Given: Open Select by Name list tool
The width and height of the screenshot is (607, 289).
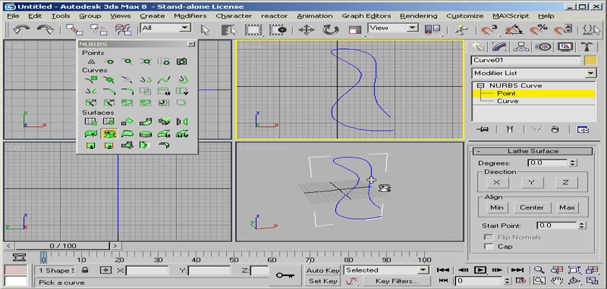Looking at the screenshot, I should (x=229, y=30).
